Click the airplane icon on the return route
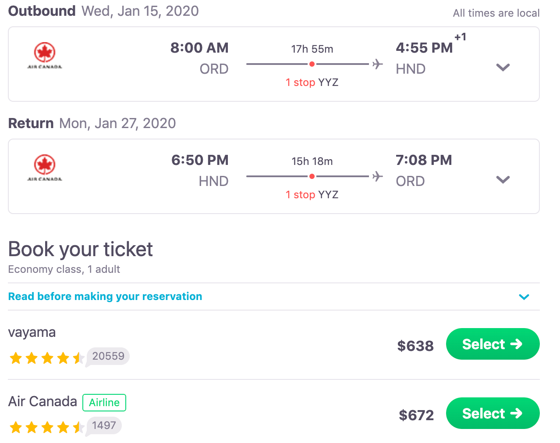Screen dimensions: 560x443 [x=377, y=176]
